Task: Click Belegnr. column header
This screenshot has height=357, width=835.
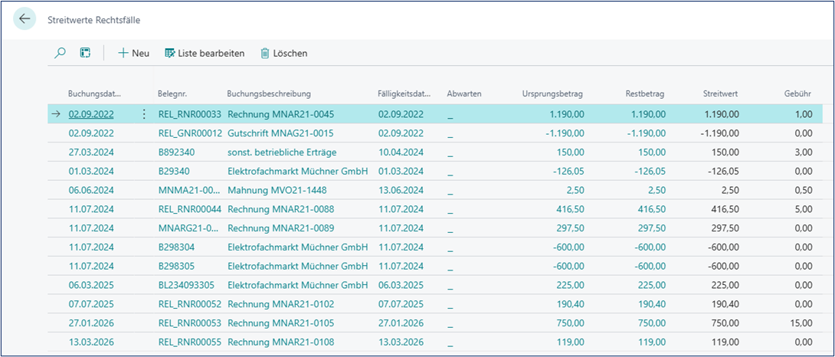Action: [173, 93]
